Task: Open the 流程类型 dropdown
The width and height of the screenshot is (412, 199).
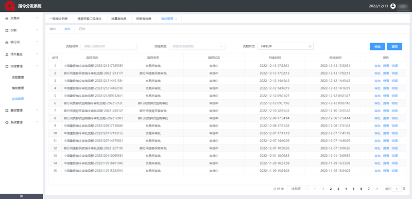Action: click(197, 46)
